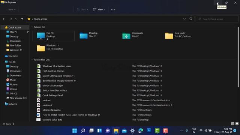This screenshot has width=240, height=135.
Task: Open Microsoft Edge on taskbar
Action: pos(141,130)
